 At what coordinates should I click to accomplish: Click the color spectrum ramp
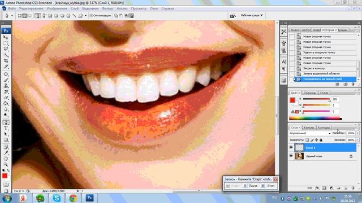(316, 118)
